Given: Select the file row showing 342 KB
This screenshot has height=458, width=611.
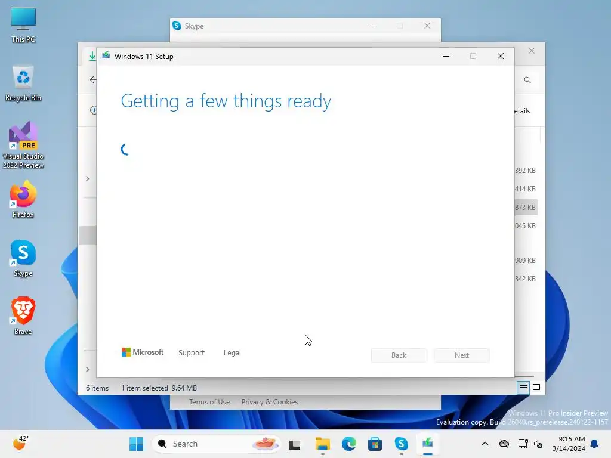Looking at the screenshot, I should 526,279.
